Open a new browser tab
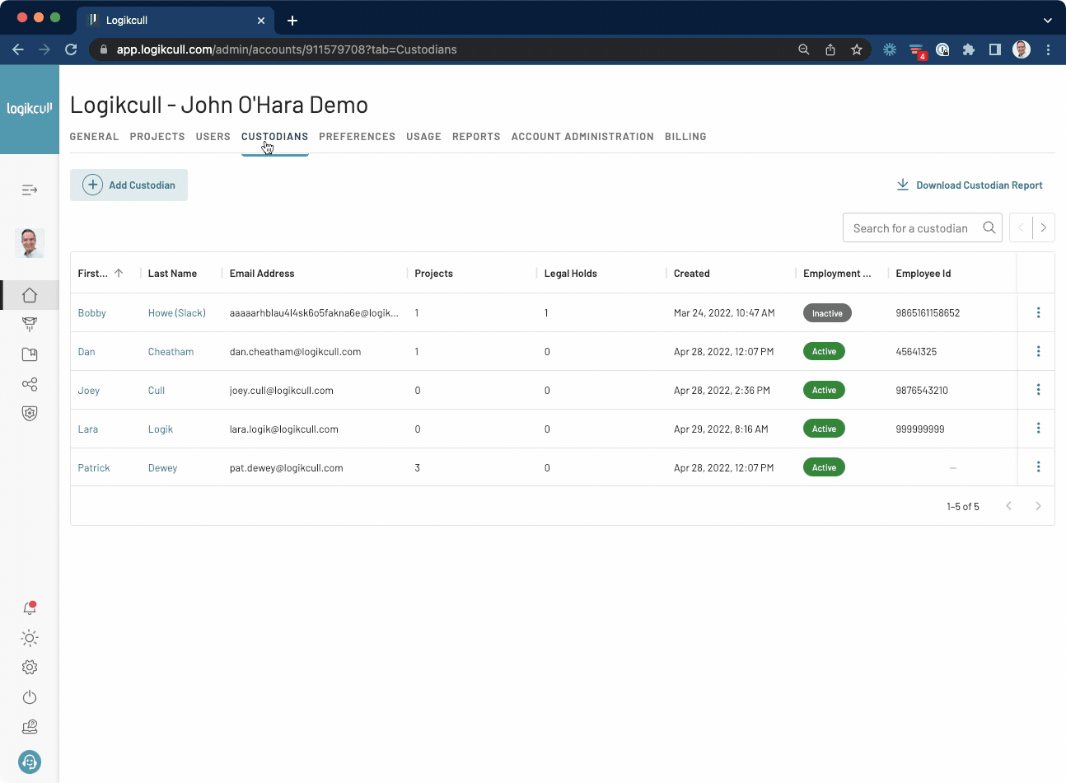This screenshot has height=783, width=1066. pyautogui.click(x=292, y=21)
